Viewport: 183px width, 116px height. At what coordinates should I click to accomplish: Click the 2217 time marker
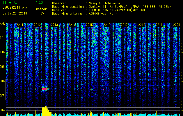(124, 25)
